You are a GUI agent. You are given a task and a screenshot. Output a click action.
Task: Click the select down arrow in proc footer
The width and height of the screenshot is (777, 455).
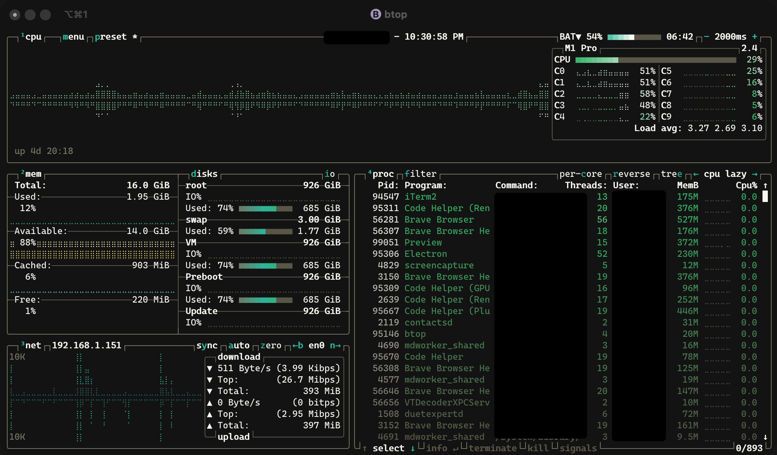point(413,449)
